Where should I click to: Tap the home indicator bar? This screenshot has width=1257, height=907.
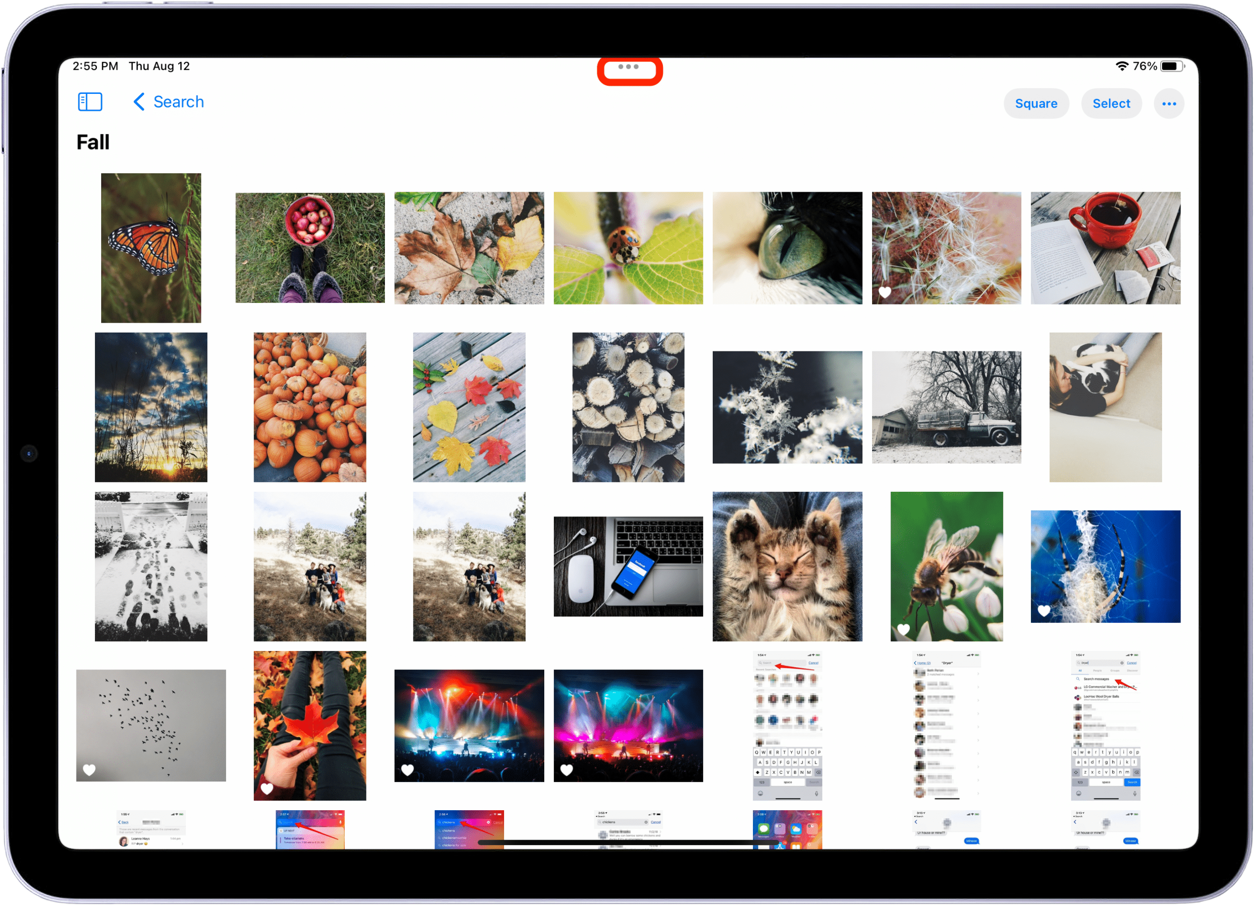(x=628, y=844)
